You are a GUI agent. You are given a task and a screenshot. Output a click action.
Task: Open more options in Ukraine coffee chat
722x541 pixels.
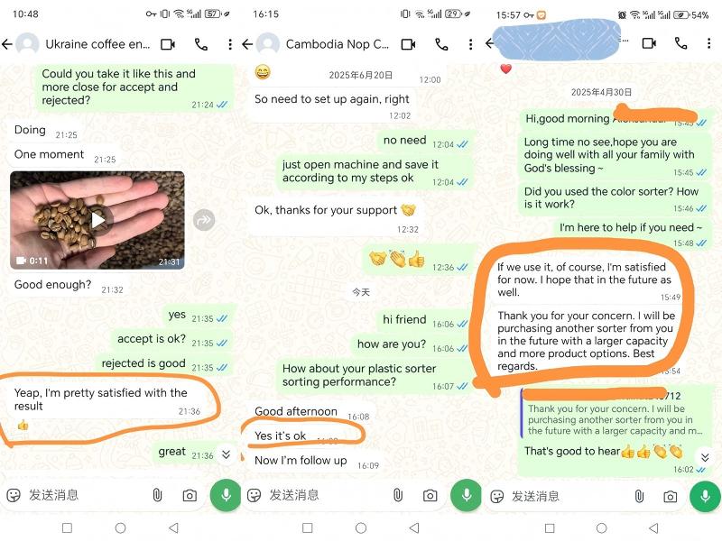click(230, 44)
